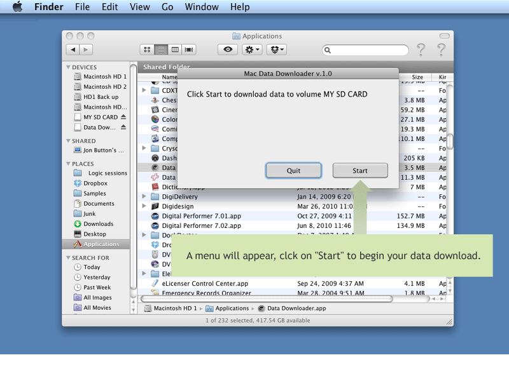Expand the Digidesign folder
The height and width of the screenshot is (381, 509).
[144, 206]
